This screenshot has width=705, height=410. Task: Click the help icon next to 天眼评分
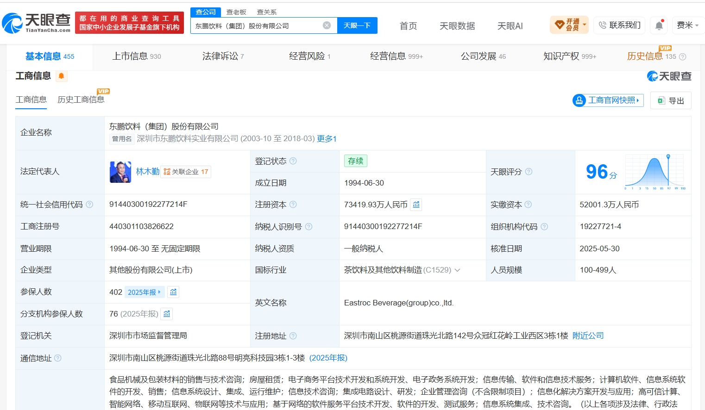[529, 172]
